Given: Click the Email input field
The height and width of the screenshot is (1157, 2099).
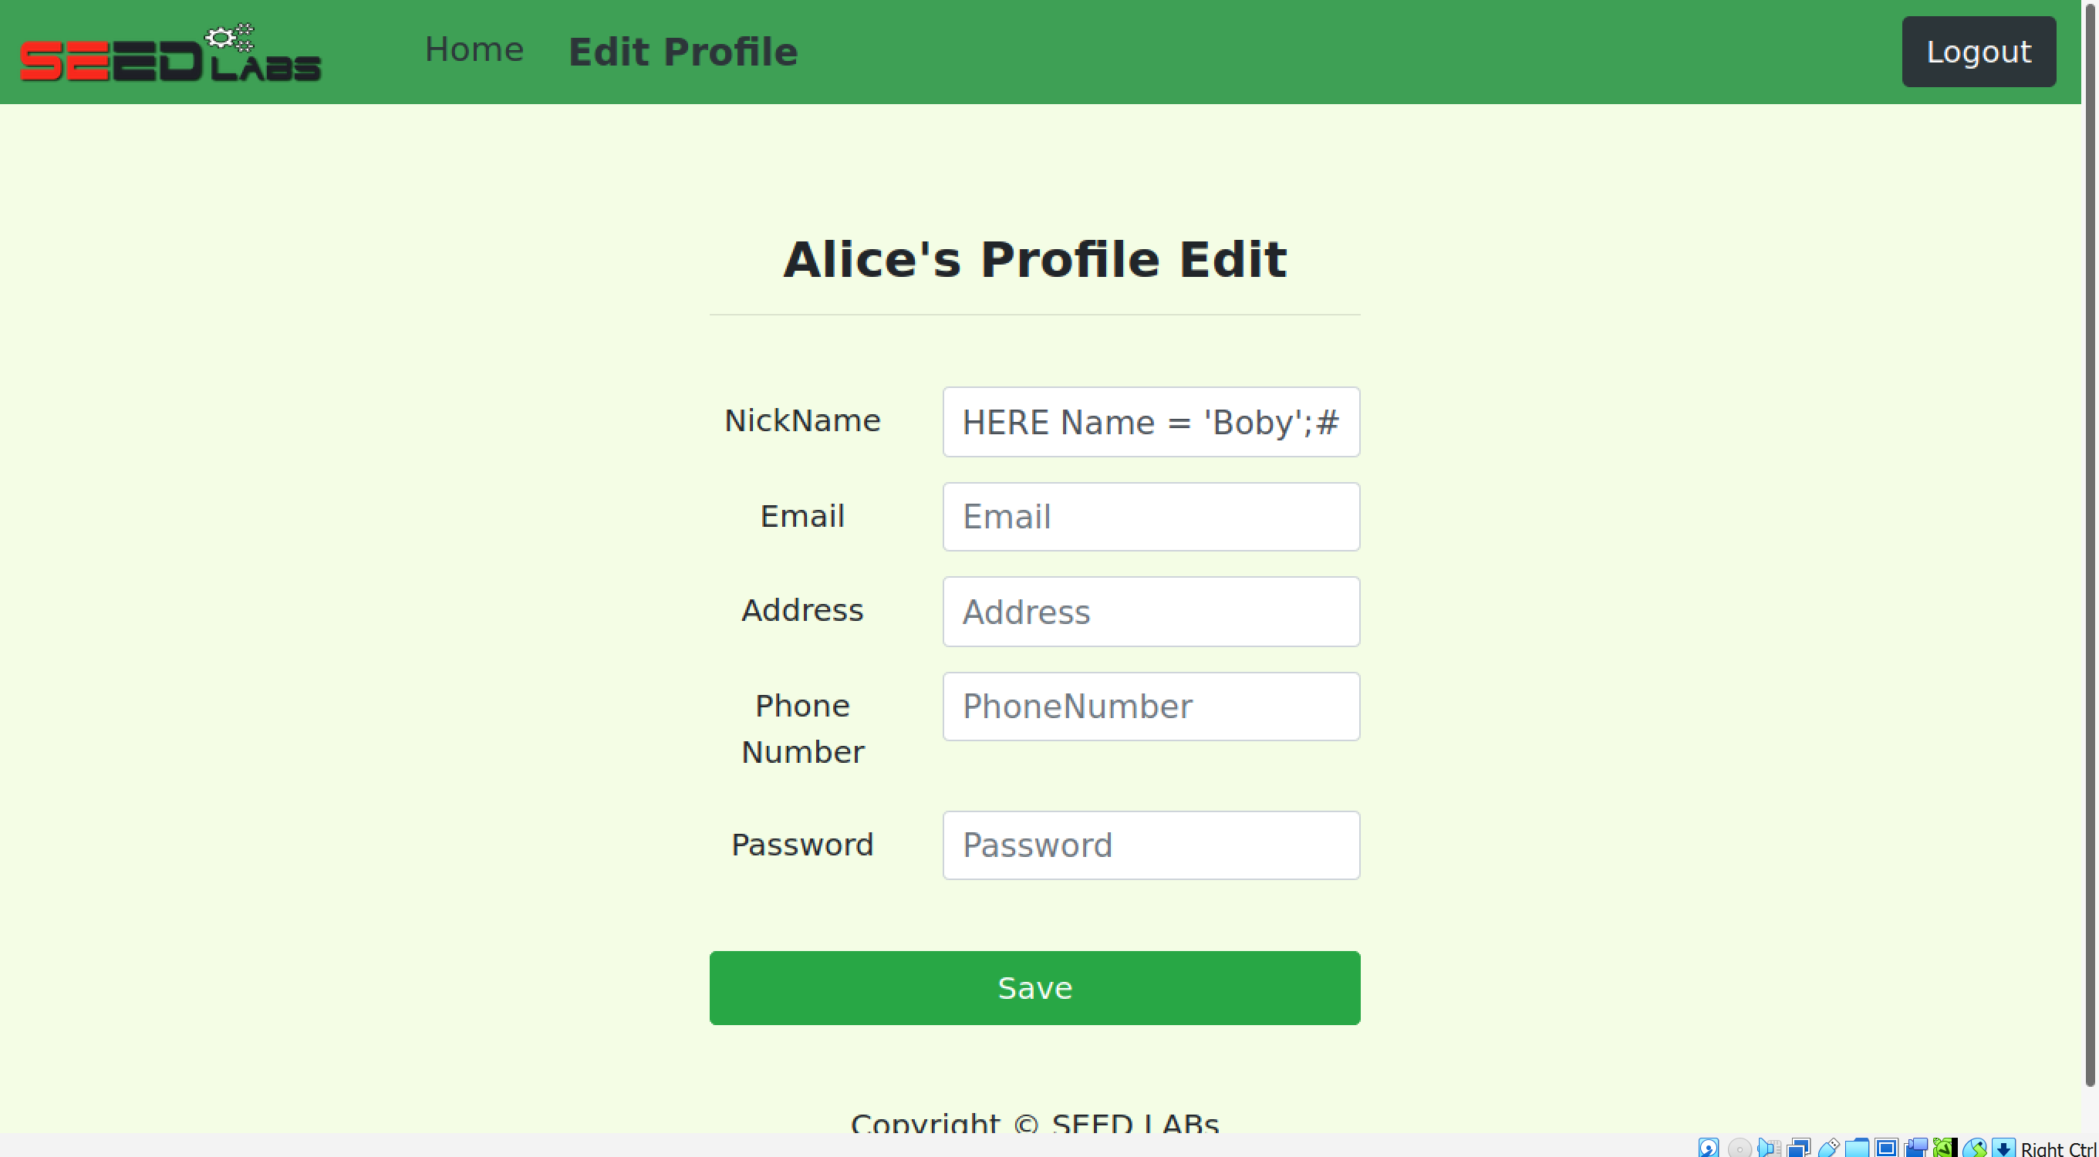Looking at the screenshot, I should point(1150,516).
